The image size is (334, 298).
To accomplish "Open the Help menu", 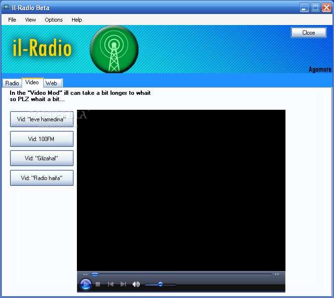I will [77, 20].
